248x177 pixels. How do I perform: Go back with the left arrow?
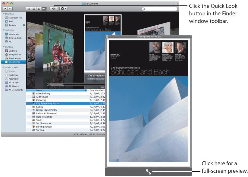pos(5,8)
